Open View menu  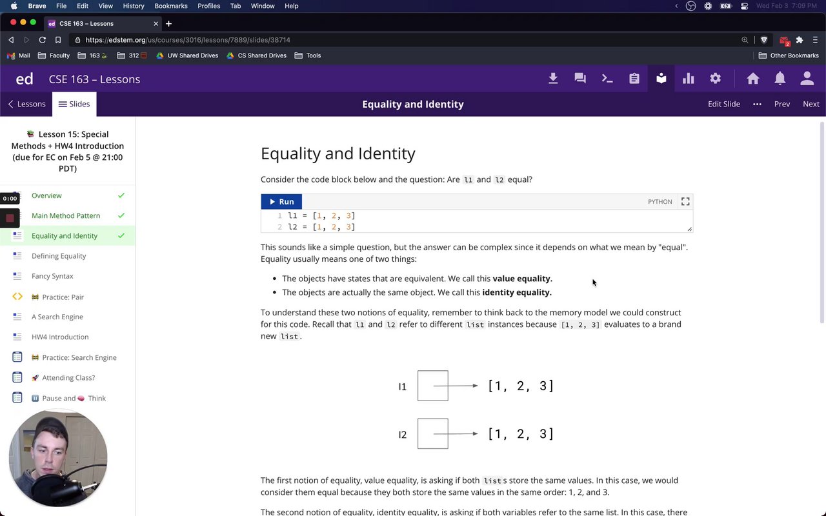105,6
